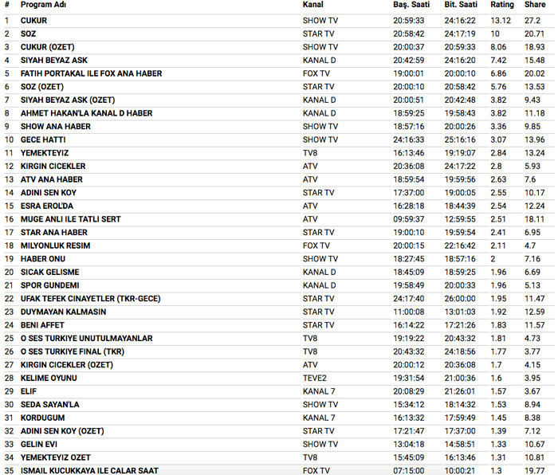Click the 'ATV ANA HABER' program name
The width and height of the screenshot is (558, 475).
point(52,179)
